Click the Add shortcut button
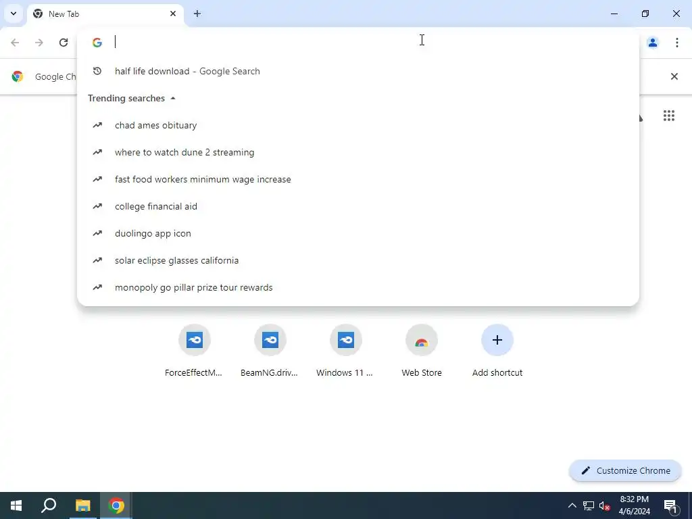The width and height of the screenshot is (692, 519). point(497,351)
